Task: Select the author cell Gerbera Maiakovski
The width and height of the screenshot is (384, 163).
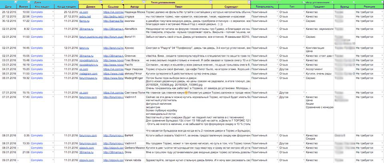Action: (134, 147)
